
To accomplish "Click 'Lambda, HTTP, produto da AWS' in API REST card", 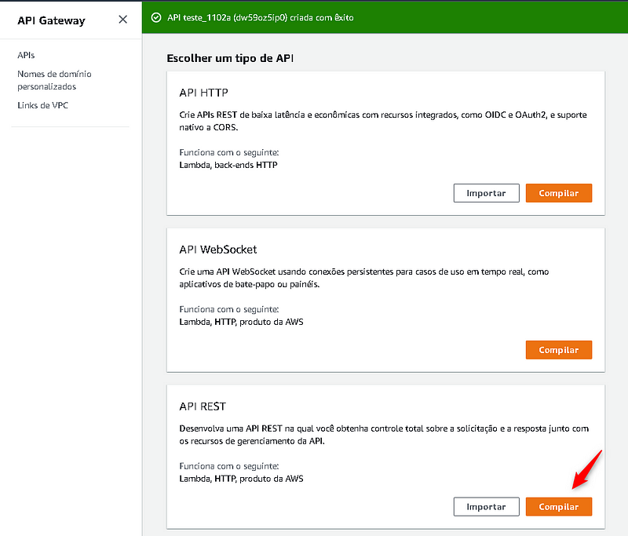I will [x=241, y=479].
